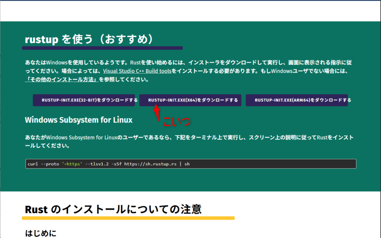This screenshot has width=381, height=238.
Task: Click the curl command code box
Action: coord(260,164)
